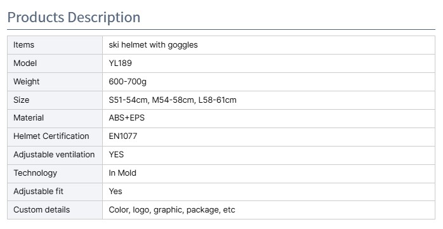This screenshot has height=229, width=443.
Task: Click the YES value for ventilation
Action: tap(116, 154)
